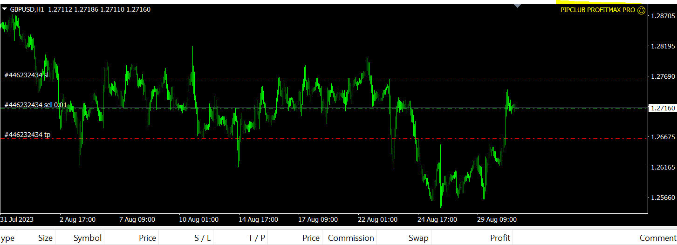
Task: Click the 1.28705 price scale label
Action: coord(663,16)
